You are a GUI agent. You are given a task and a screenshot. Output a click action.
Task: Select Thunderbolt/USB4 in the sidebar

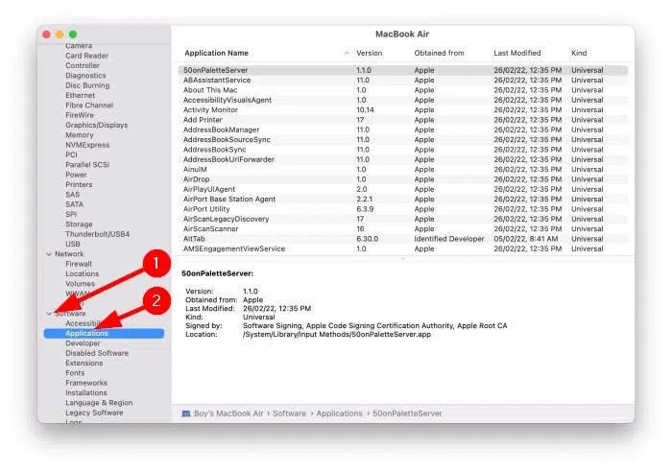coord(97,234)
